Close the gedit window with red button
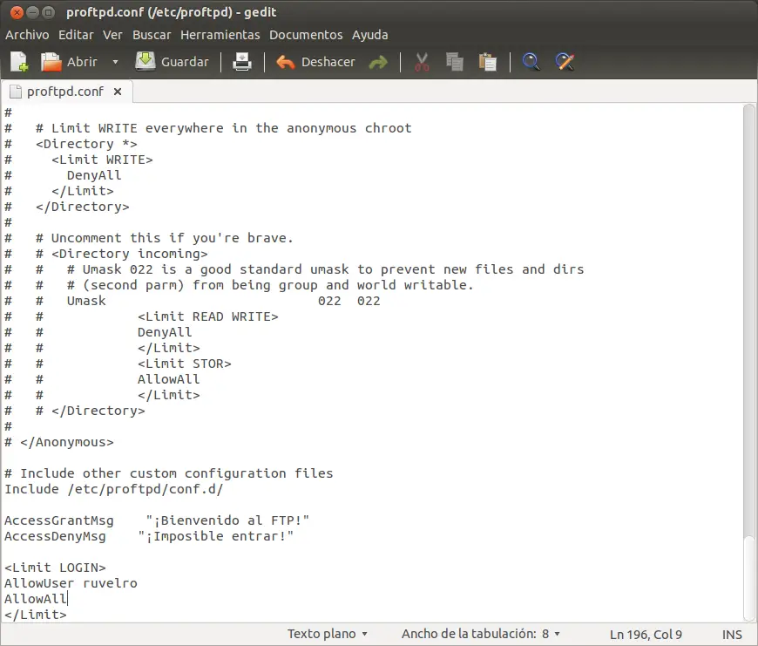The height and width of the screenshot is (646, 758). pyautogui.click(x=17, y=12)
